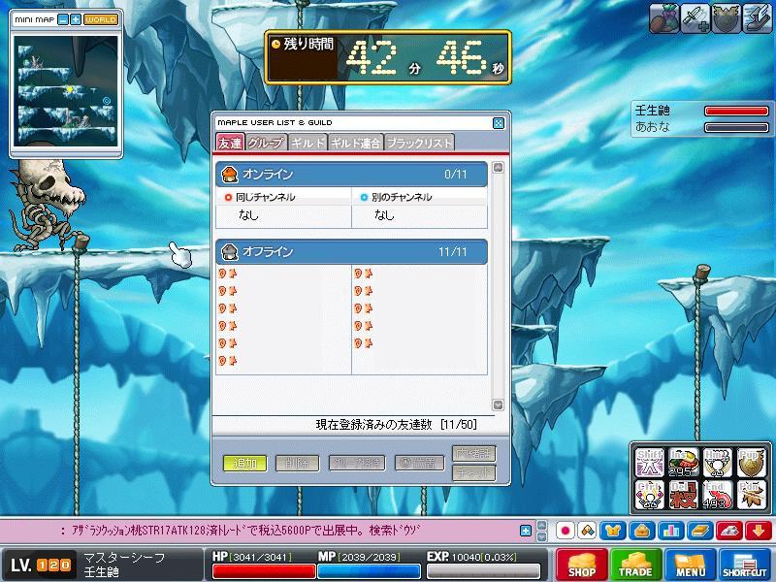Viewport: 776px width, 582px height.
Task: Click the red down-arrow icon button
Action: pos(758,531)
